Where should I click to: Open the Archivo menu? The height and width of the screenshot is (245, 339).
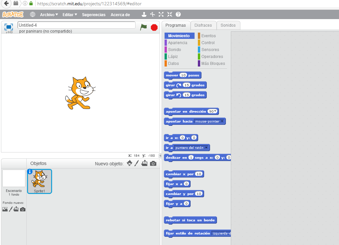click(48, 14)
